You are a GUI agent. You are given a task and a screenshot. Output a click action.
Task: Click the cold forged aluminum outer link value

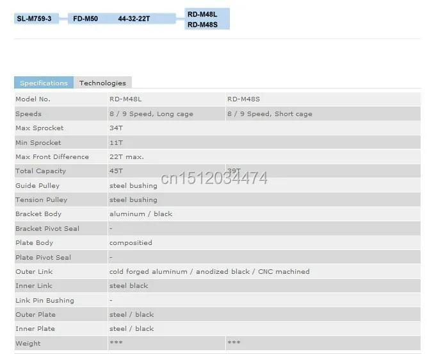coord(210,272)
